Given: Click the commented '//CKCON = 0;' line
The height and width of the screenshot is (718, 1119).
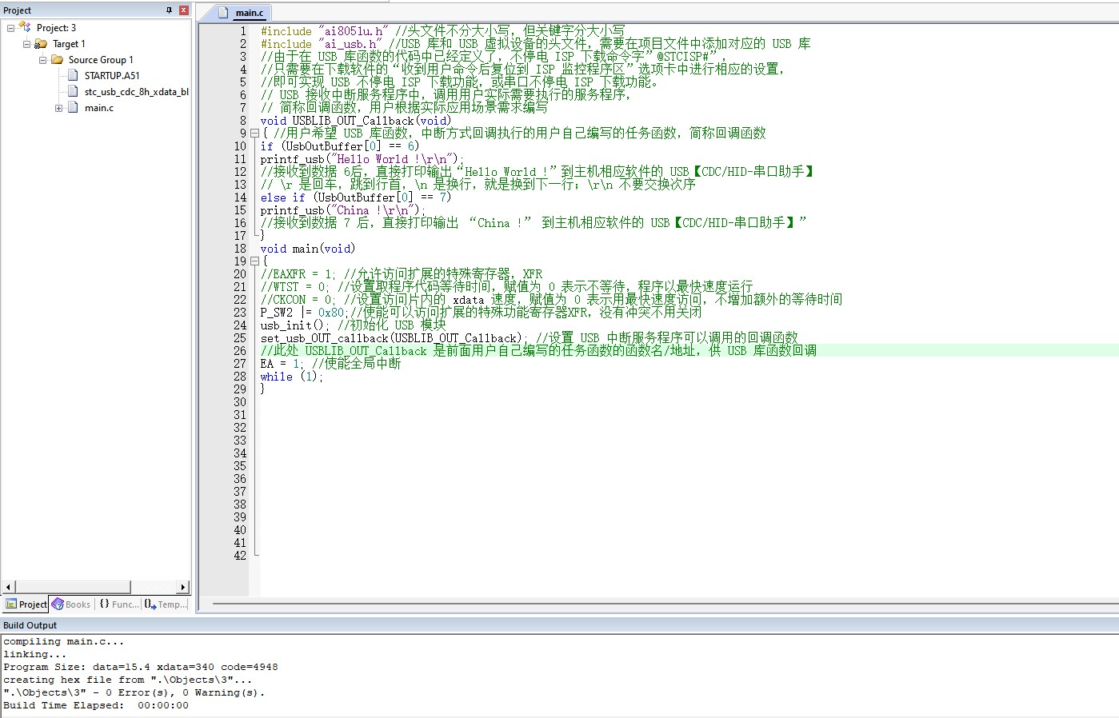Looking at the screenshot, I should (x=551, y=300).
